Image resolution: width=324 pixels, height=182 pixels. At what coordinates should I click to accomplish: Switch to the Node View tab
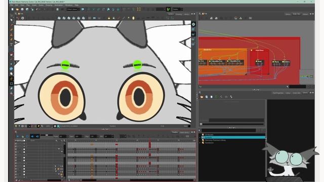[297, 14]
